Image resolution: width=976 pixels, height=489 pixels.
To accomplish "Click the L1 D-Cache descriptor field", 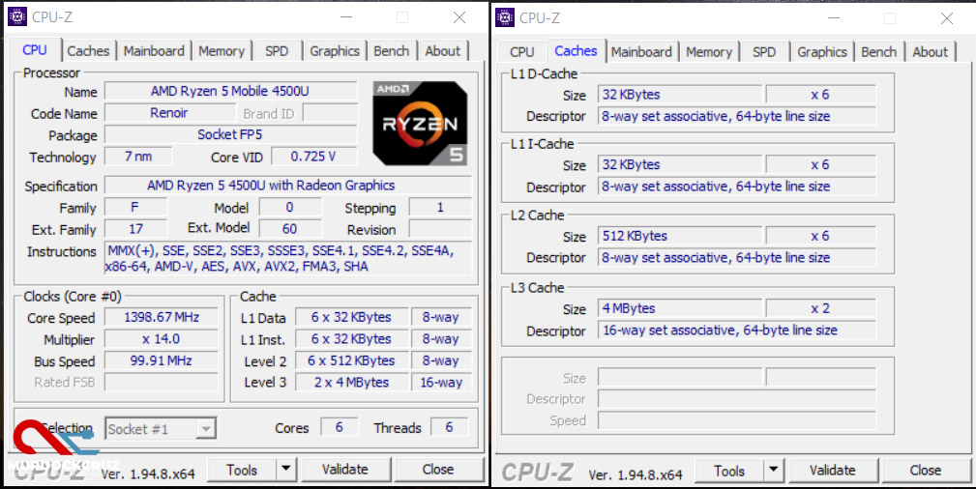I will click(x=737, y=116).
